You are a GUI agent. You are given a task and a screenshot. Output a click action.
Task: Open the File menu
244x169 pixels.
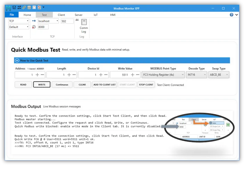pyautogui.click(x=12, y=15)
